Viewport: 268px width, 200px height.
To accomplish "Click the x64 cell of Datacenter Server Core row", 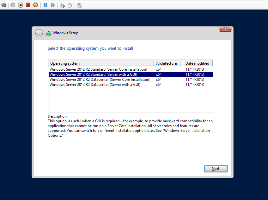I will (159, 80).
